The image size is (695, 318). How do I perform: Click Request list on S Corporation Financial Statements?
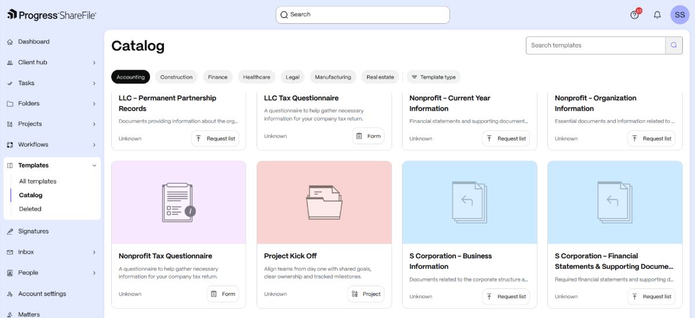[x=651, y=297]
